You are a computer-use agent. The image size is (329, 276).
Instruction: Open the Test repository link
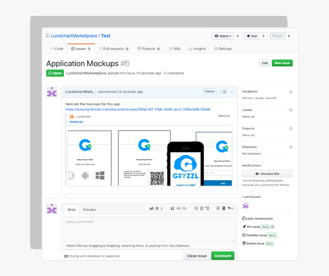coord(106,36)
